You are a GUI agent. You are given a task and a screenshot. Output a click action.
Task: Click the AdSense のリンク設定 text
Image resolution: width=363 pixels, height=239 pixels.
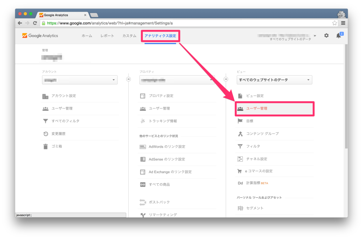[x=167, y=159]
